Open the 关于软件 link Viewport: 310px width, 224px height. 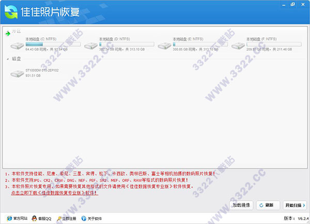click(95, 219)
